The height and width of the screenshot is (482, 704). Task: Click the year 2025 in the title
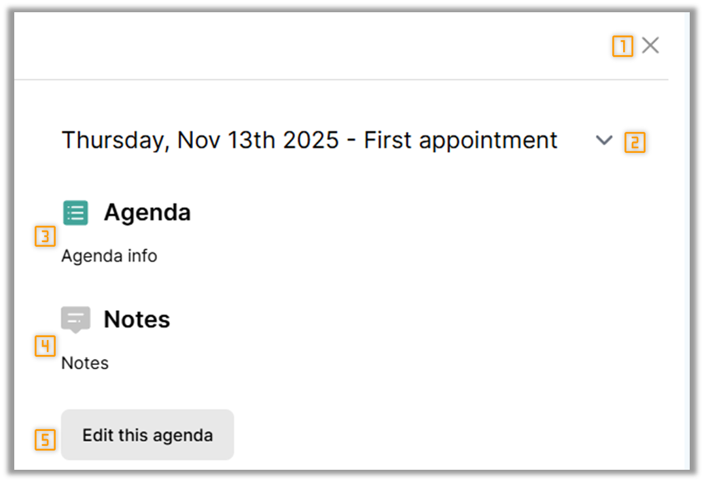click(x=311, y=140)
